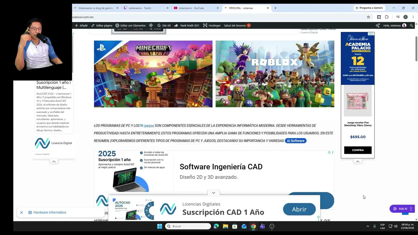Bookmark this page with the star icon

[368, 17]
